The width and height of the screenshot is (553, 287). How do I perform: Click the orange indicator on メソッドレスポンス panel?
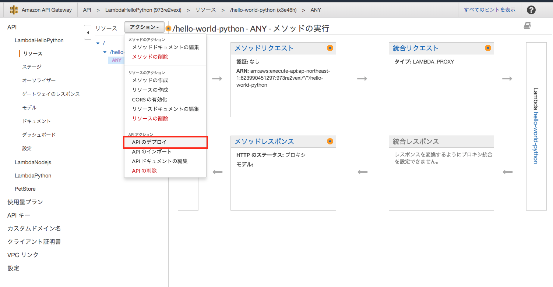tap(330, 141)
